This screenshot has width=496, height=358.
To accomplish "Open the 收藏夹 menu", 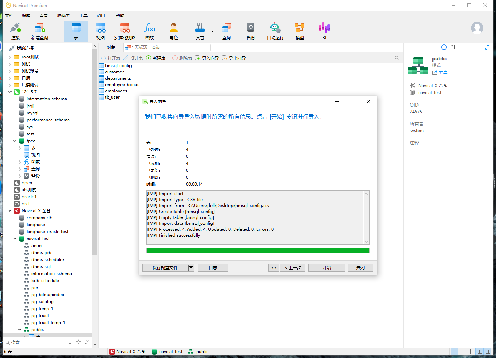I will coord(64,15).
